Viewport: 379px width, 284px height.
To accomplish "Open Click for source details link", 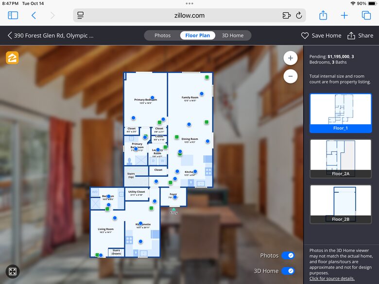I will pyautogui.click(x=332, y=278).
